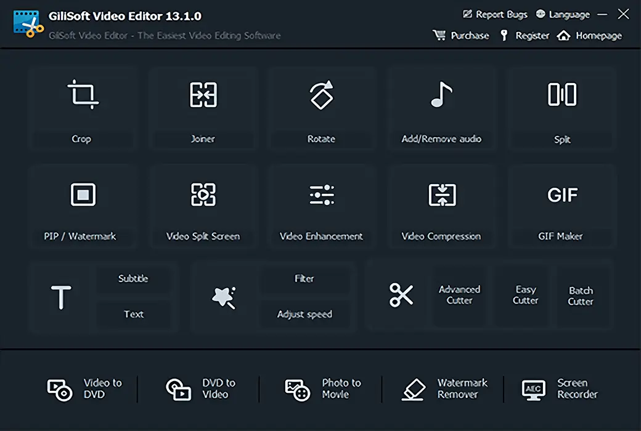Open the Filter tool
Screen dimensions: 641x431
click(304, 279)
